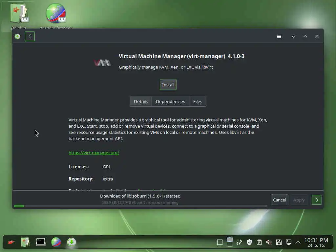
Task: Open the clock showing 10:31 PM
Action: click(316, 242)
